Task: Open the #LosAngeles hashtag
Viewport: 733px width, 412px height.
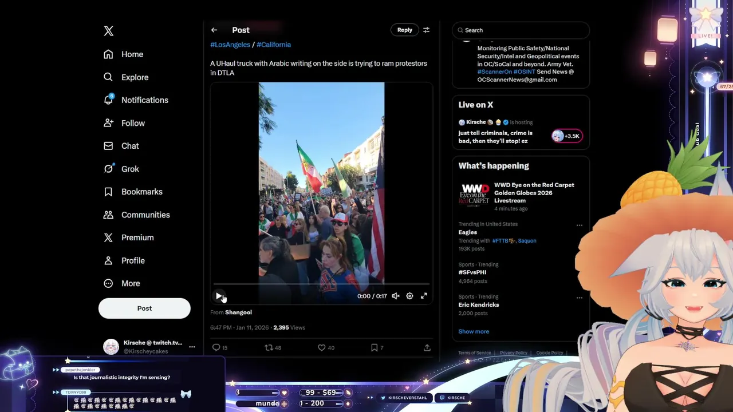Action: click(230, 45)
